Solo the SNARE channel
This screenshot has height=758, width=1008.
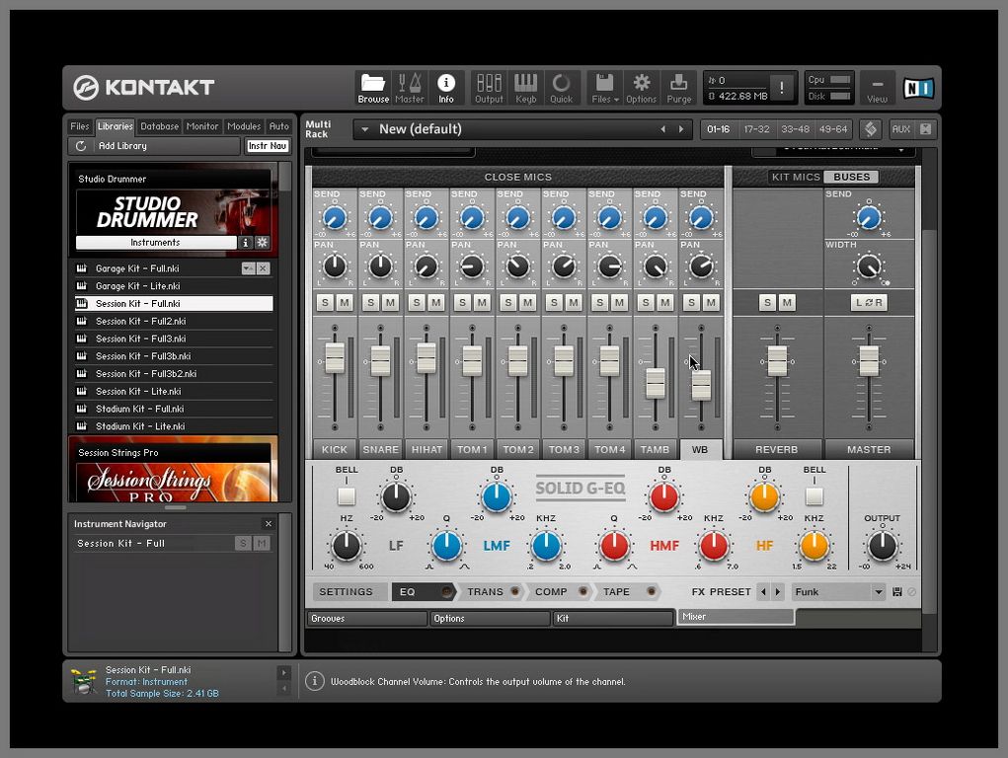coord(371,303)
